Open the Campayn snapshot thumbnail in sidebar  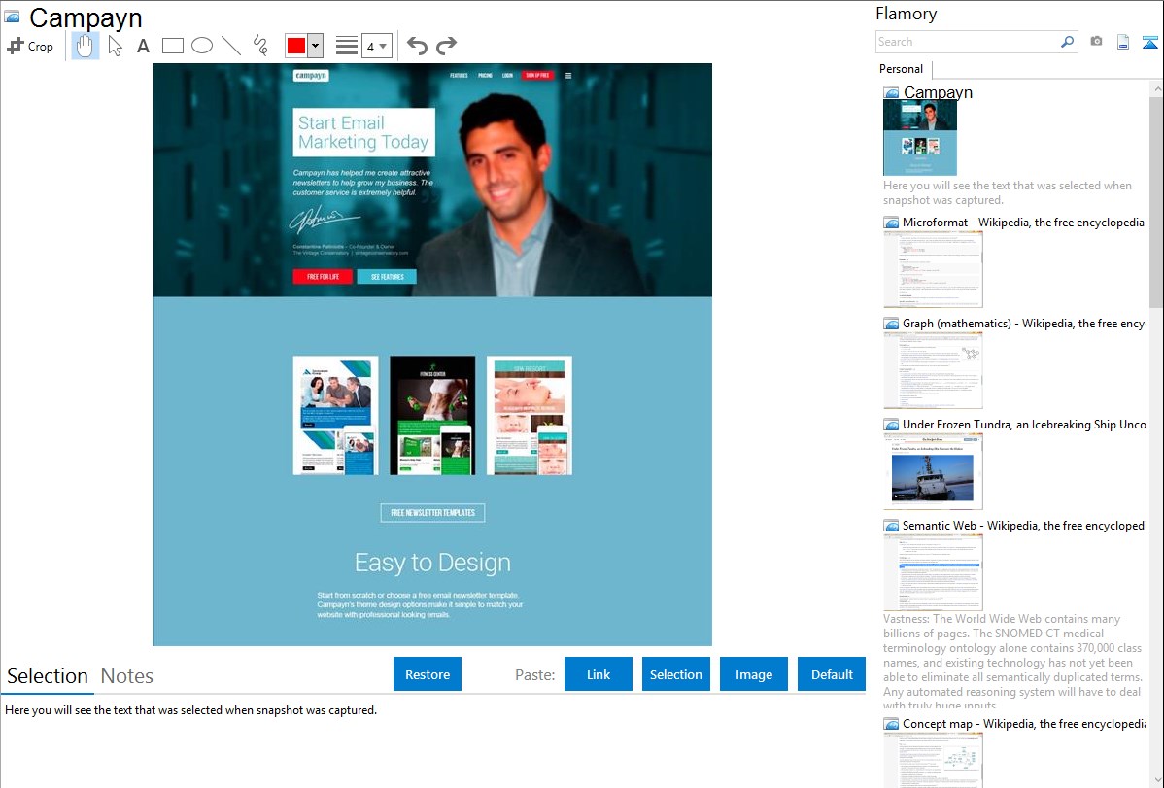click(920, 137)
